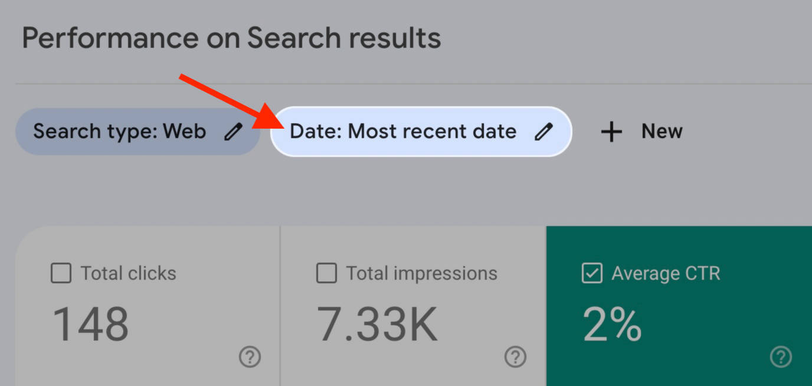The image size is (812, 386).
Task: Open the help icon under Total clicks
Action: pyautogui.click(x=249, y=357)
